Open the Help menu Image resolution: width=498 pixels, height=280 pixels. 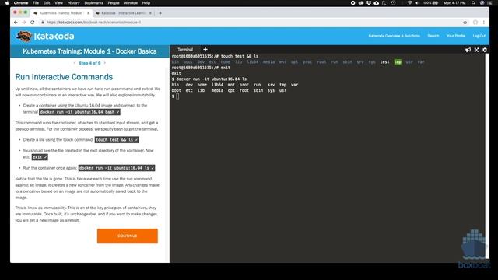146,3
